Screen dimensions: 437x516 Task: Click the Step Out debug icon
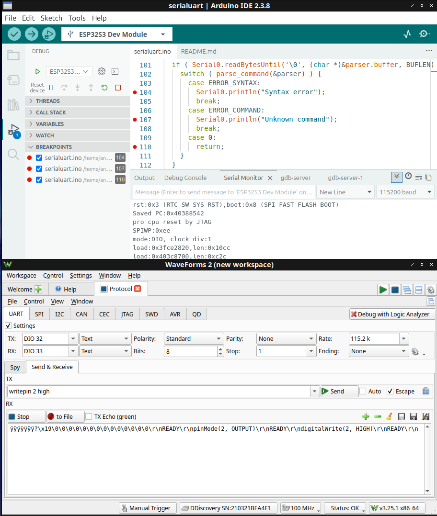point(91,88)
